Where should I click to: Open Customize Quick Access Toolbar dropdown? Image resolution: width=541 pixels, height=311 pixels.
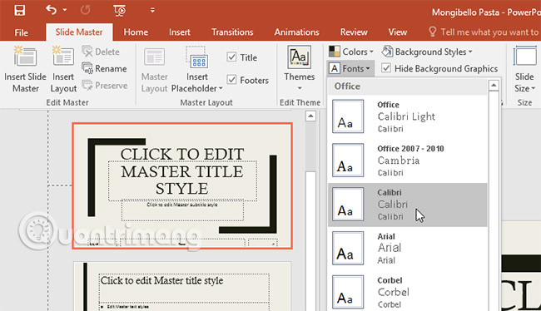click(x=152, y=10)
